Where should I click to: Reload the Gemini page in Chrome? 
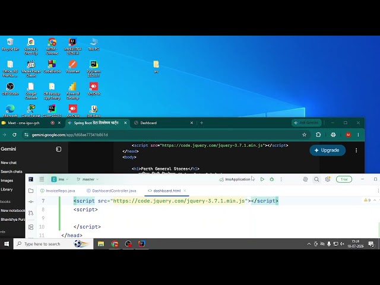[x=14, y=135]
